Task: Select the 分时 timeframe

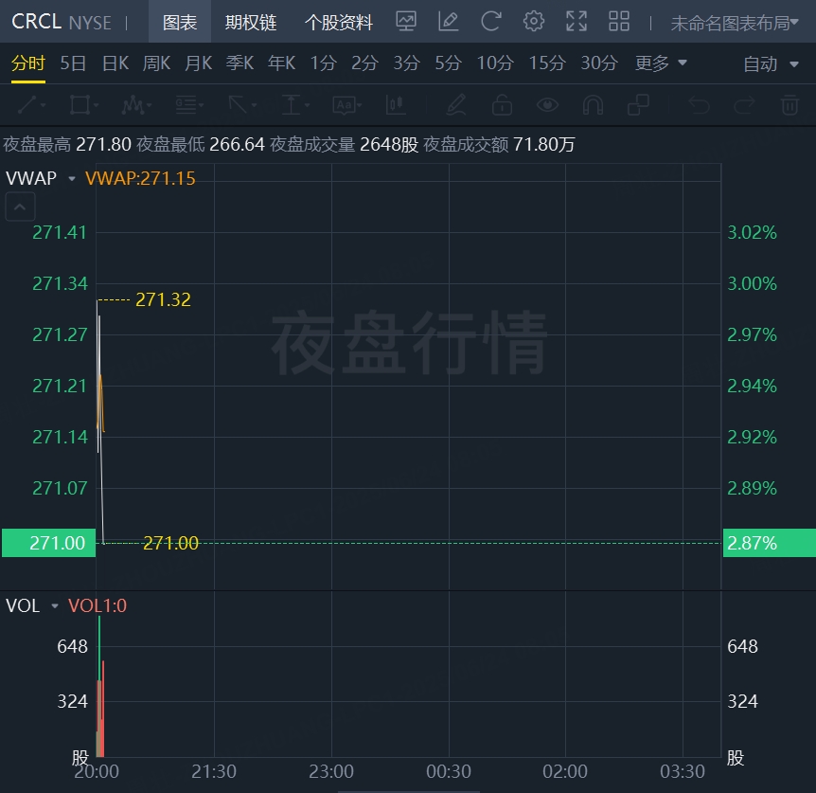Action: [x=28, y=63]
